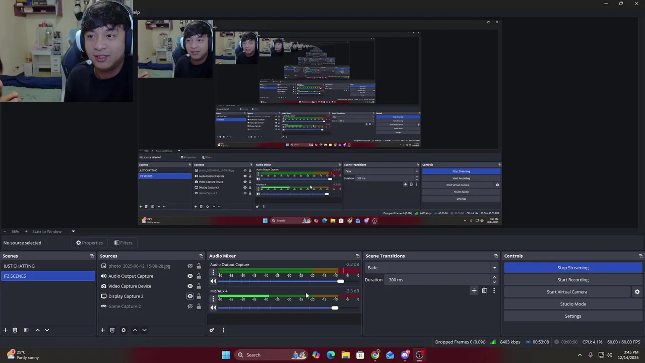645x363 pixels.
Task: Move the selected scene up
Action: (x=37, y=330)
